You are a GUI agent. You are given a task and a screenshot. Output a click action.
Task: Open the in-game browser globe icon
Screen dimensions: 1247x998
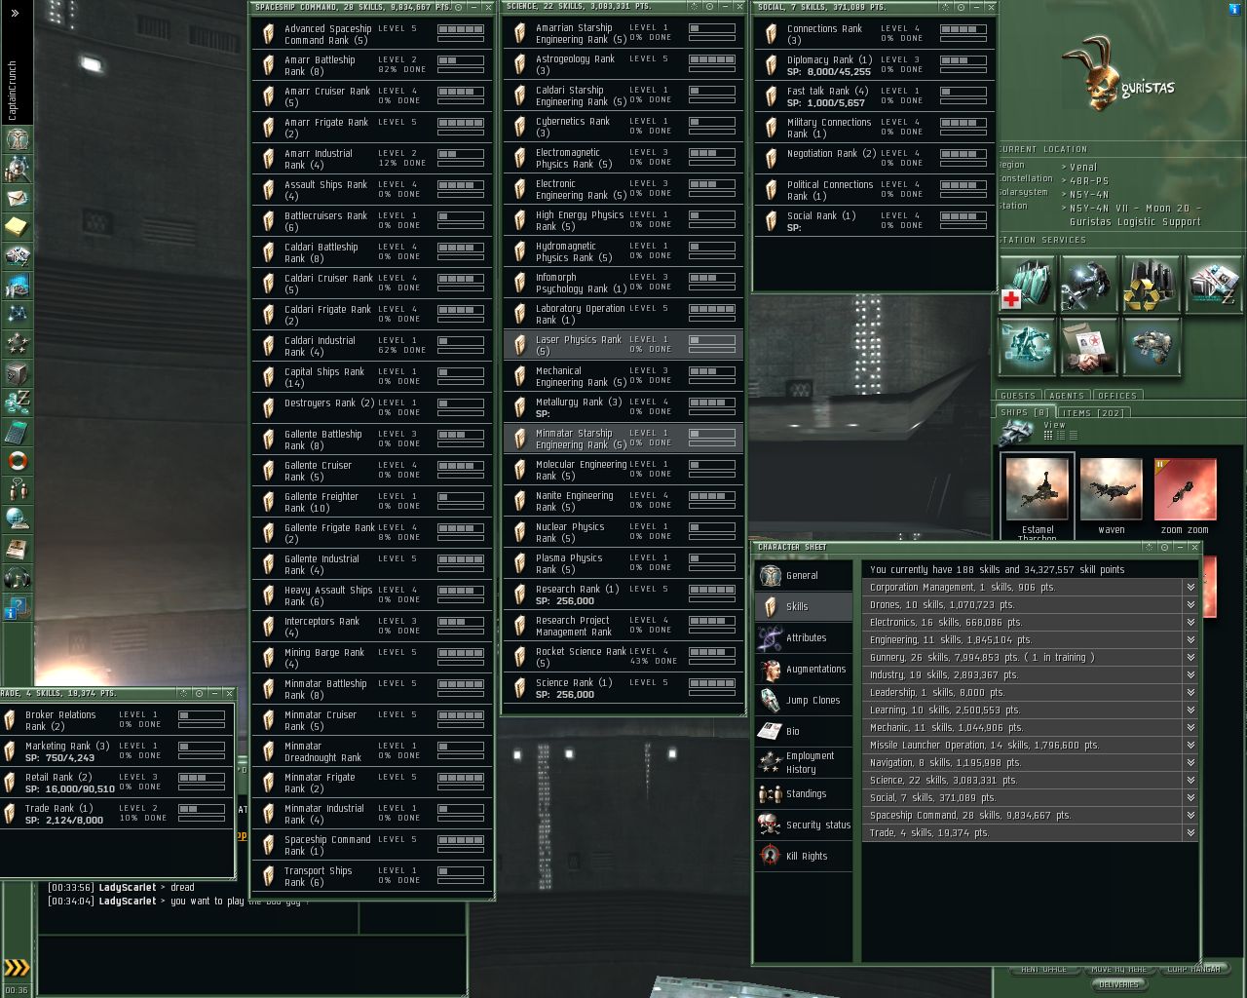click(x=18, y=519)
